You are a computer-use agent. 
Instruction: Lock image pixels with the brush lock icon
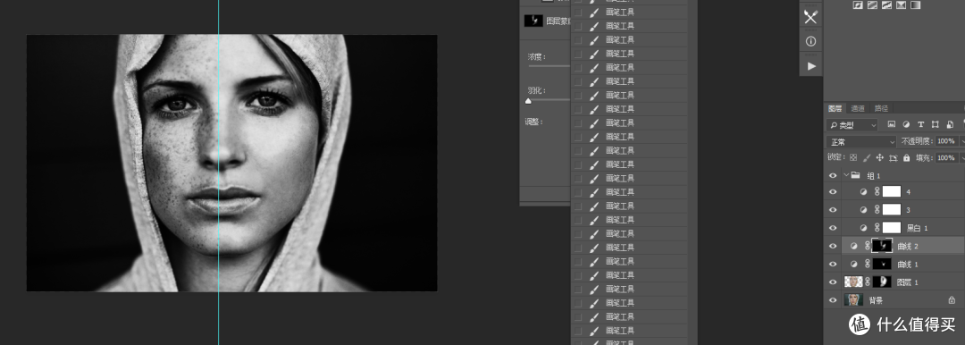pyautogui.click(x=867, y=157)
